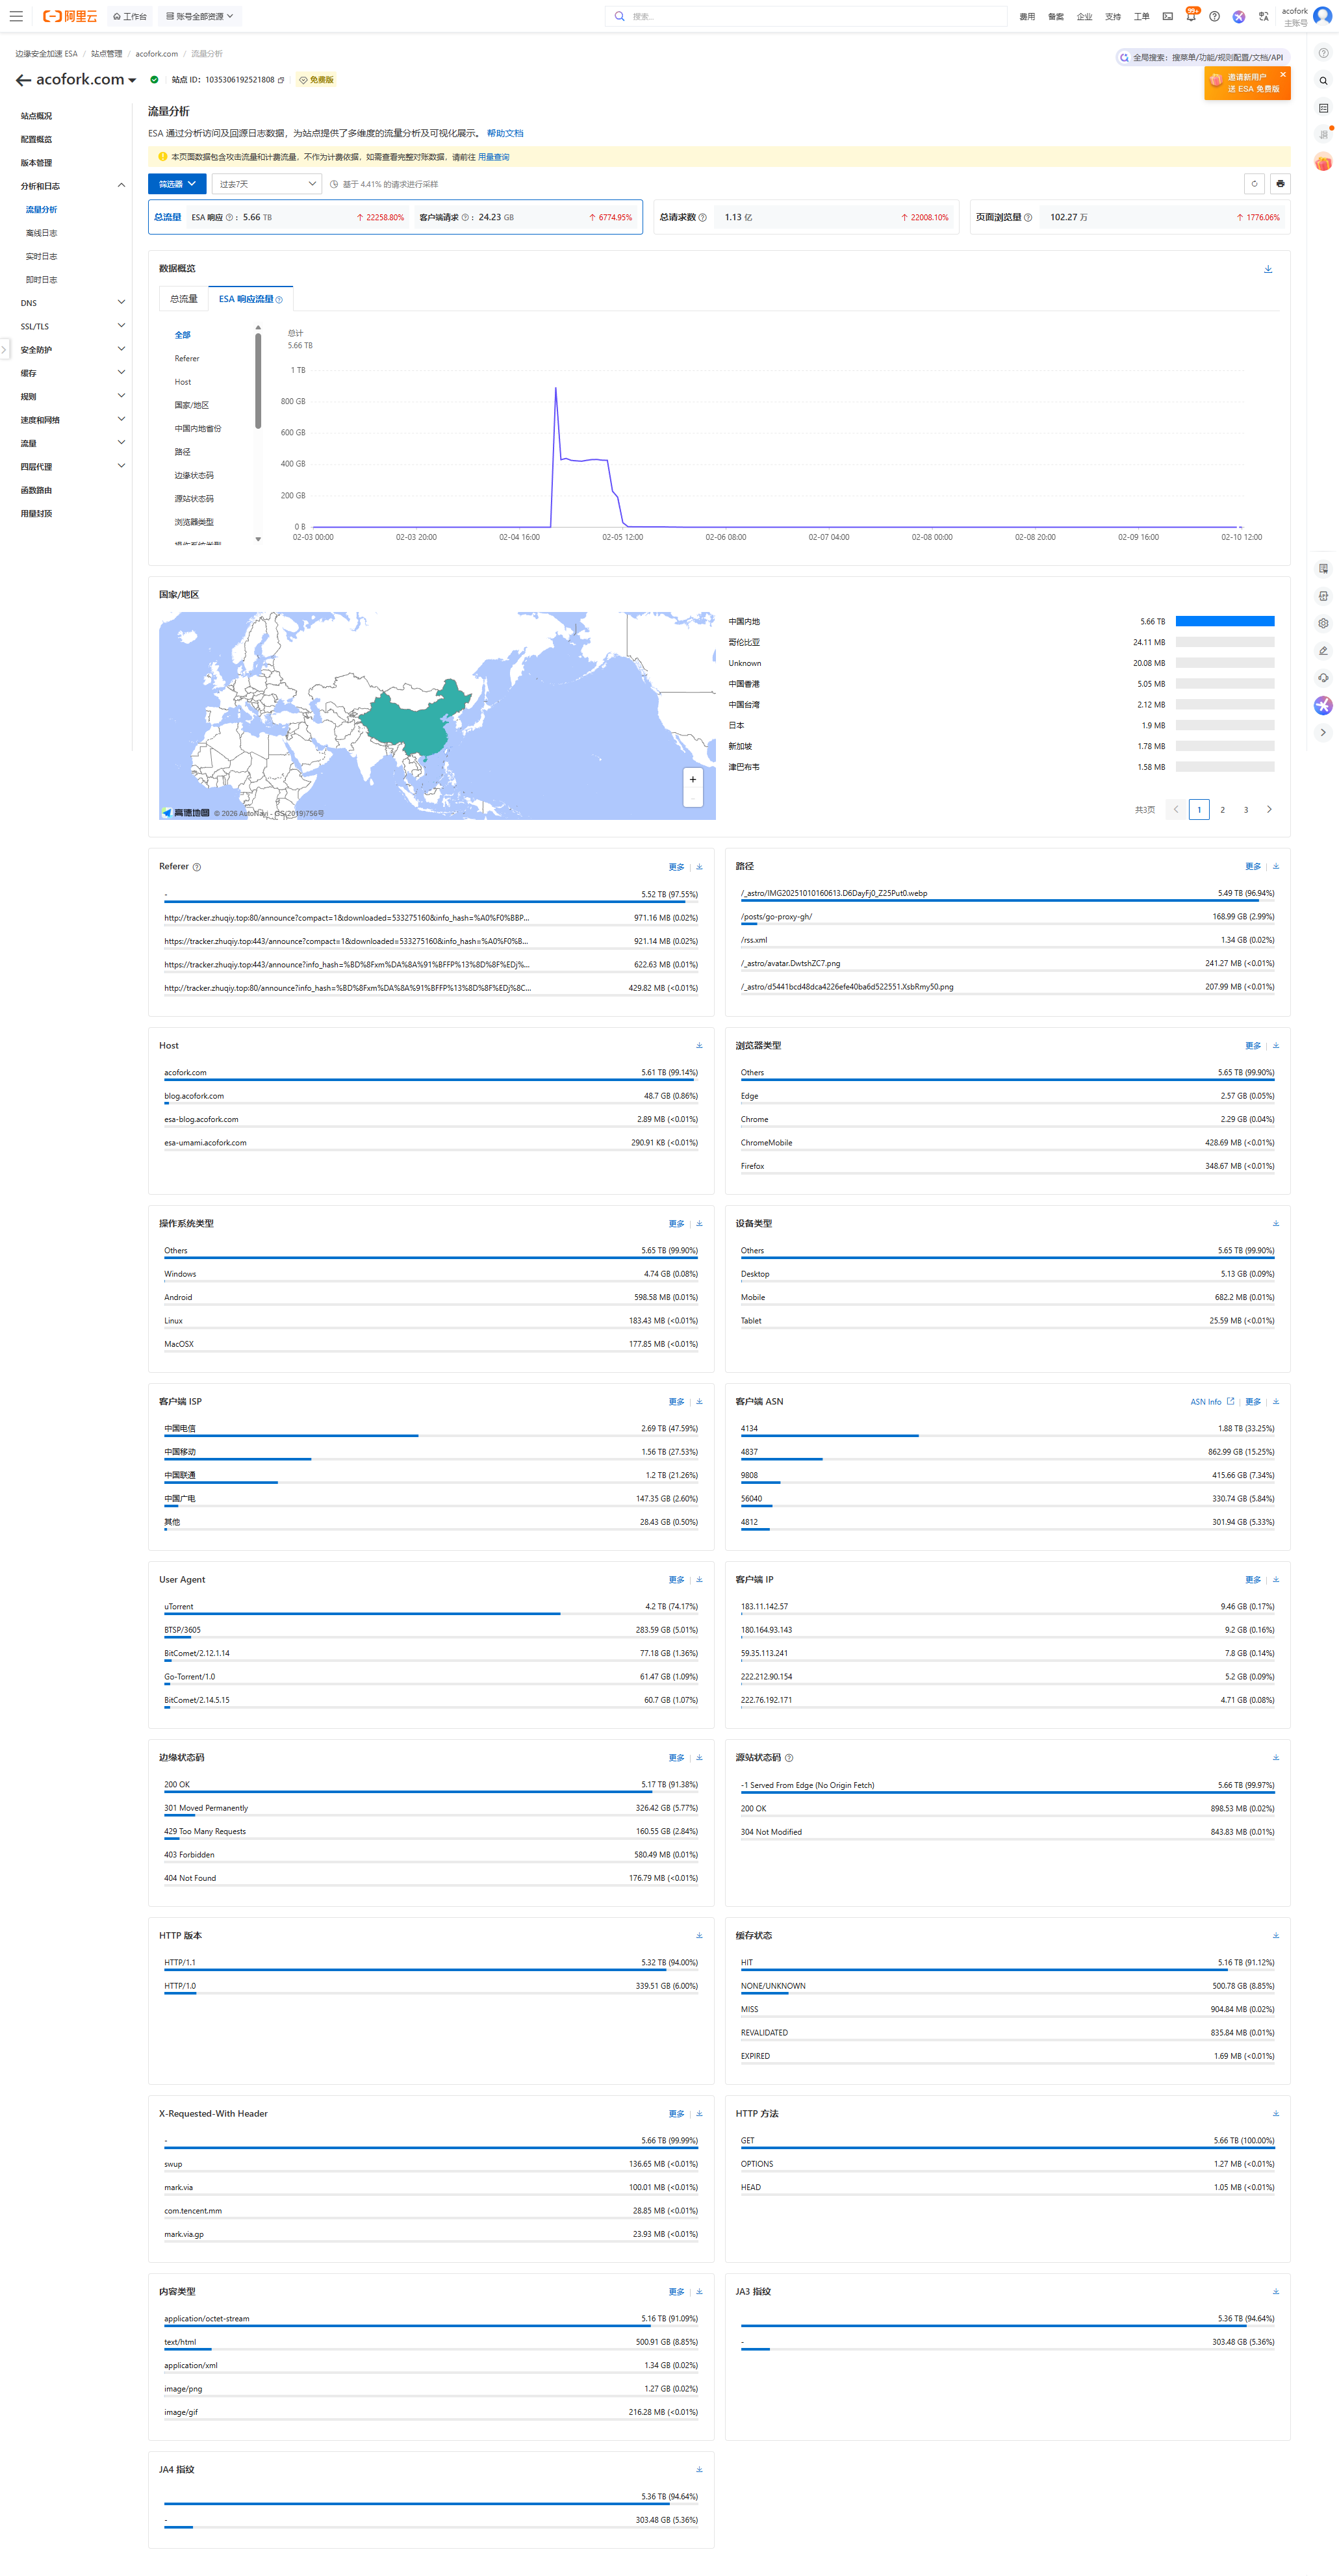This screenshot has height=2576, width=1339.
Task: Click the dimension list scrollbar
Action: pyautogui.click(x=258, y=380)
